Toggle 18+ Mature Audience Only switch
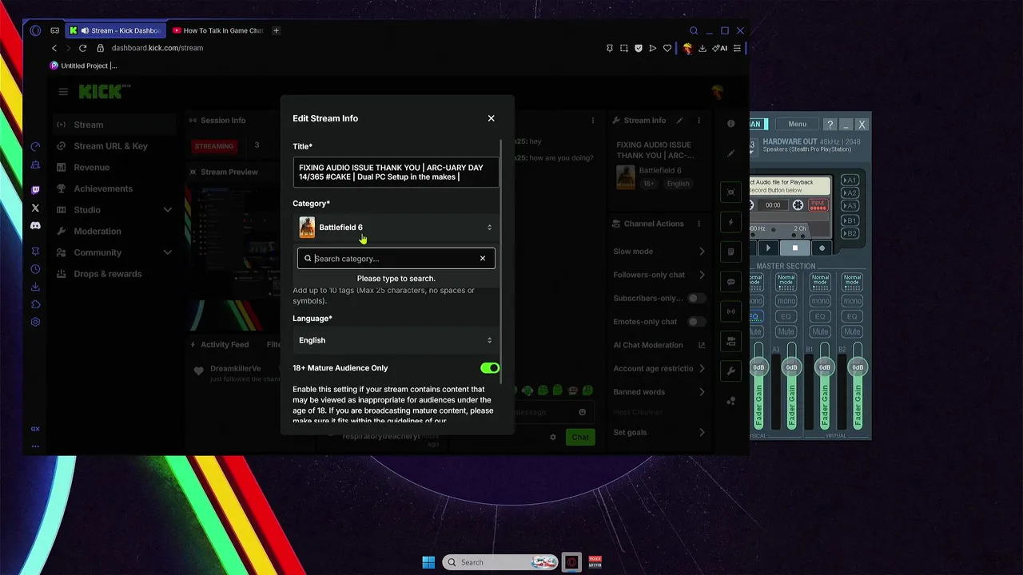Viewport: 1023px width, 575px height. 490,368
